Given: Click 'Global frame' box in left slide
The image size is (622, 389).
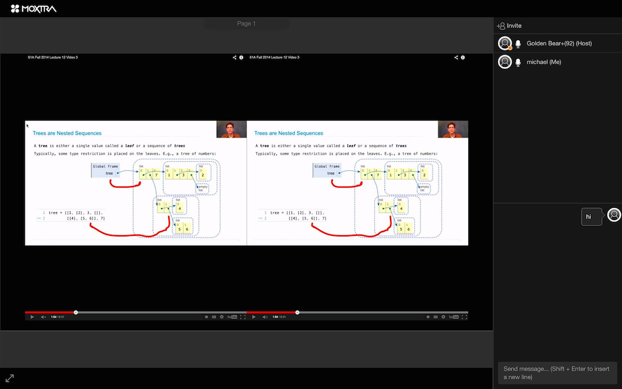Looking at the screenshot, I should tap(106, 170).
